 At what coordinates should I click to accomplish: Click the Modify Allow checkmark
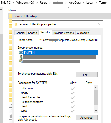(73, 93)
